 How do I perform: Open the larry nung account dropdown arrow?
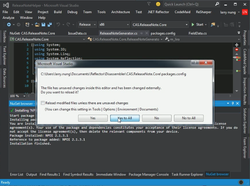[x=239, y=12]
